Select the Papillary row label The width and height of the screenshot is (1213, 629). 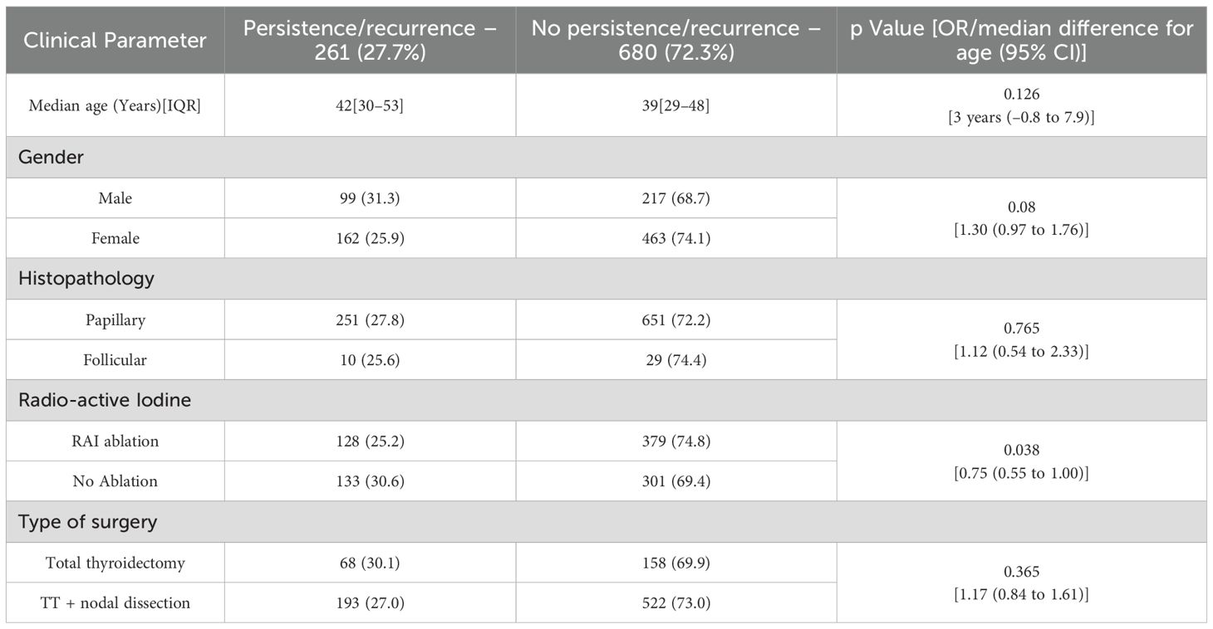(x=115, y=319)
